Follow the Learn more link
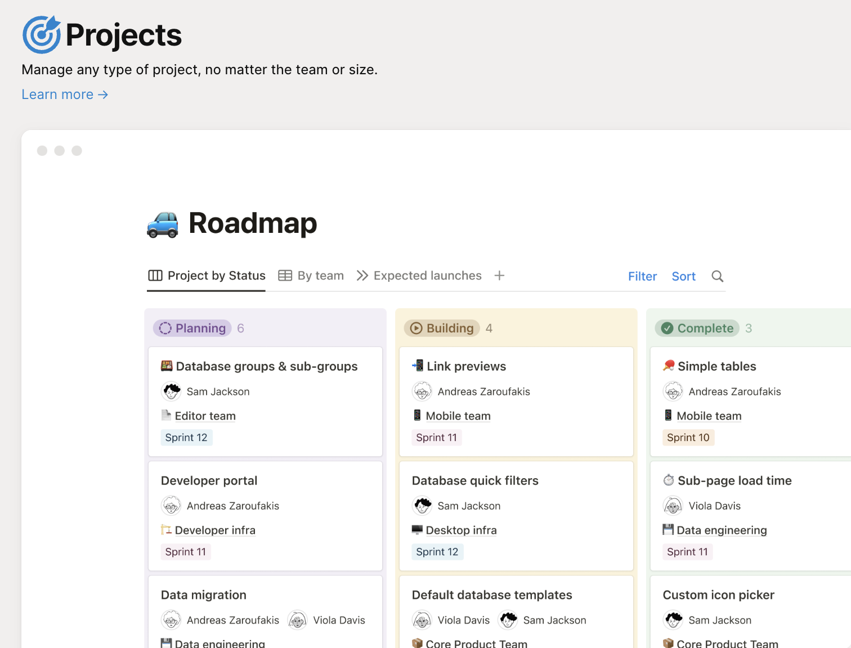The width and height of the screenshot is (851, 648). click(65, 94)
